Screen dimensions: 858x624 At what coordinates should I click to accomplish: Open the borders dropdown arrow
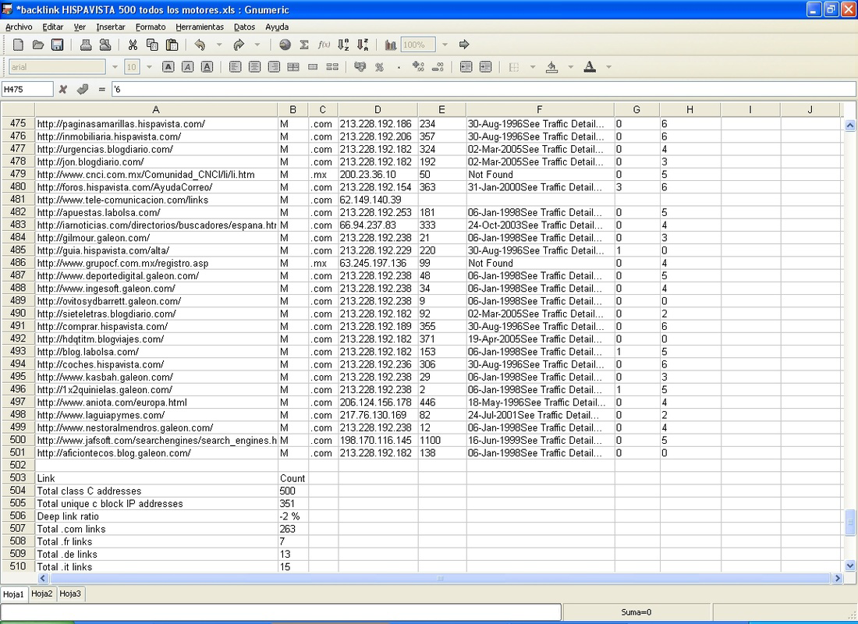pyautogui.click(x=533, y=67)
